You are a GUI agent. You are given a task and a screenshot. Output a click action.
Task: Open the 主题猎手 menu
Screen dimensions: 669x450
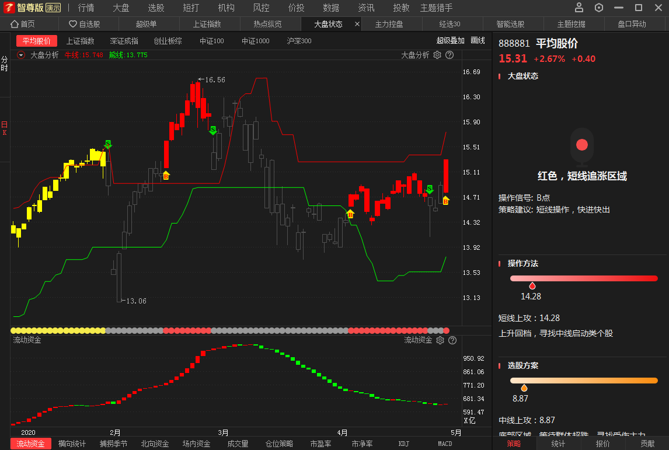437,8
